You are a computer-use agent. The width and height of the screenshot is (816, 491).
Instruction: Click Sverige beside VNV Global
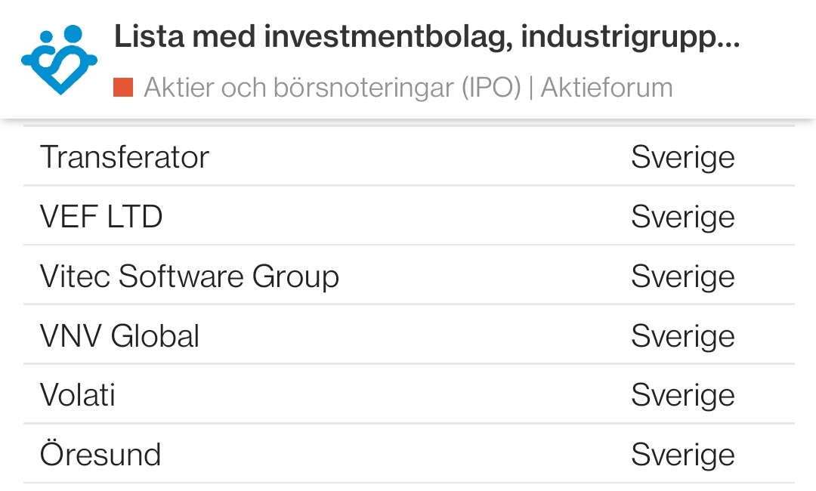click(683, 336)
